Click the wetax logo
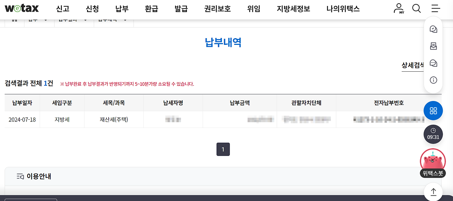Screen dimensions: 453x201 (22, 8)
